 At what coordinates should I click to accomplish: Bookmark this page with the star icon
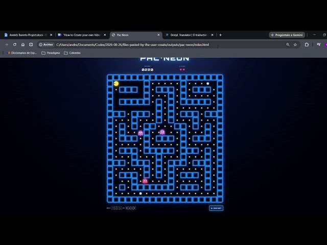pyautogui.click(x=295, y=44)
